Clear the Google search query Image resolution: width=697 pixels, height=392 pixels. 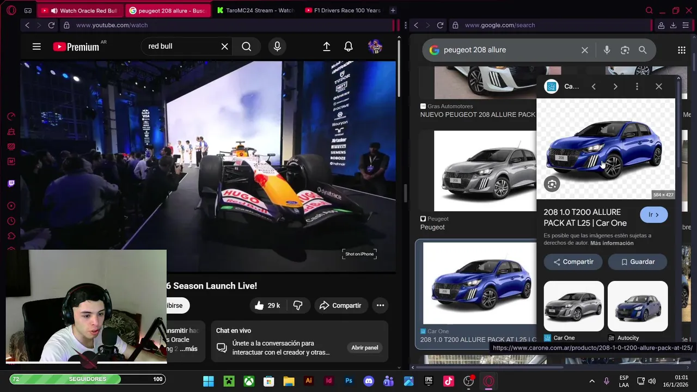pyautogui.click(x=585, y=50)
